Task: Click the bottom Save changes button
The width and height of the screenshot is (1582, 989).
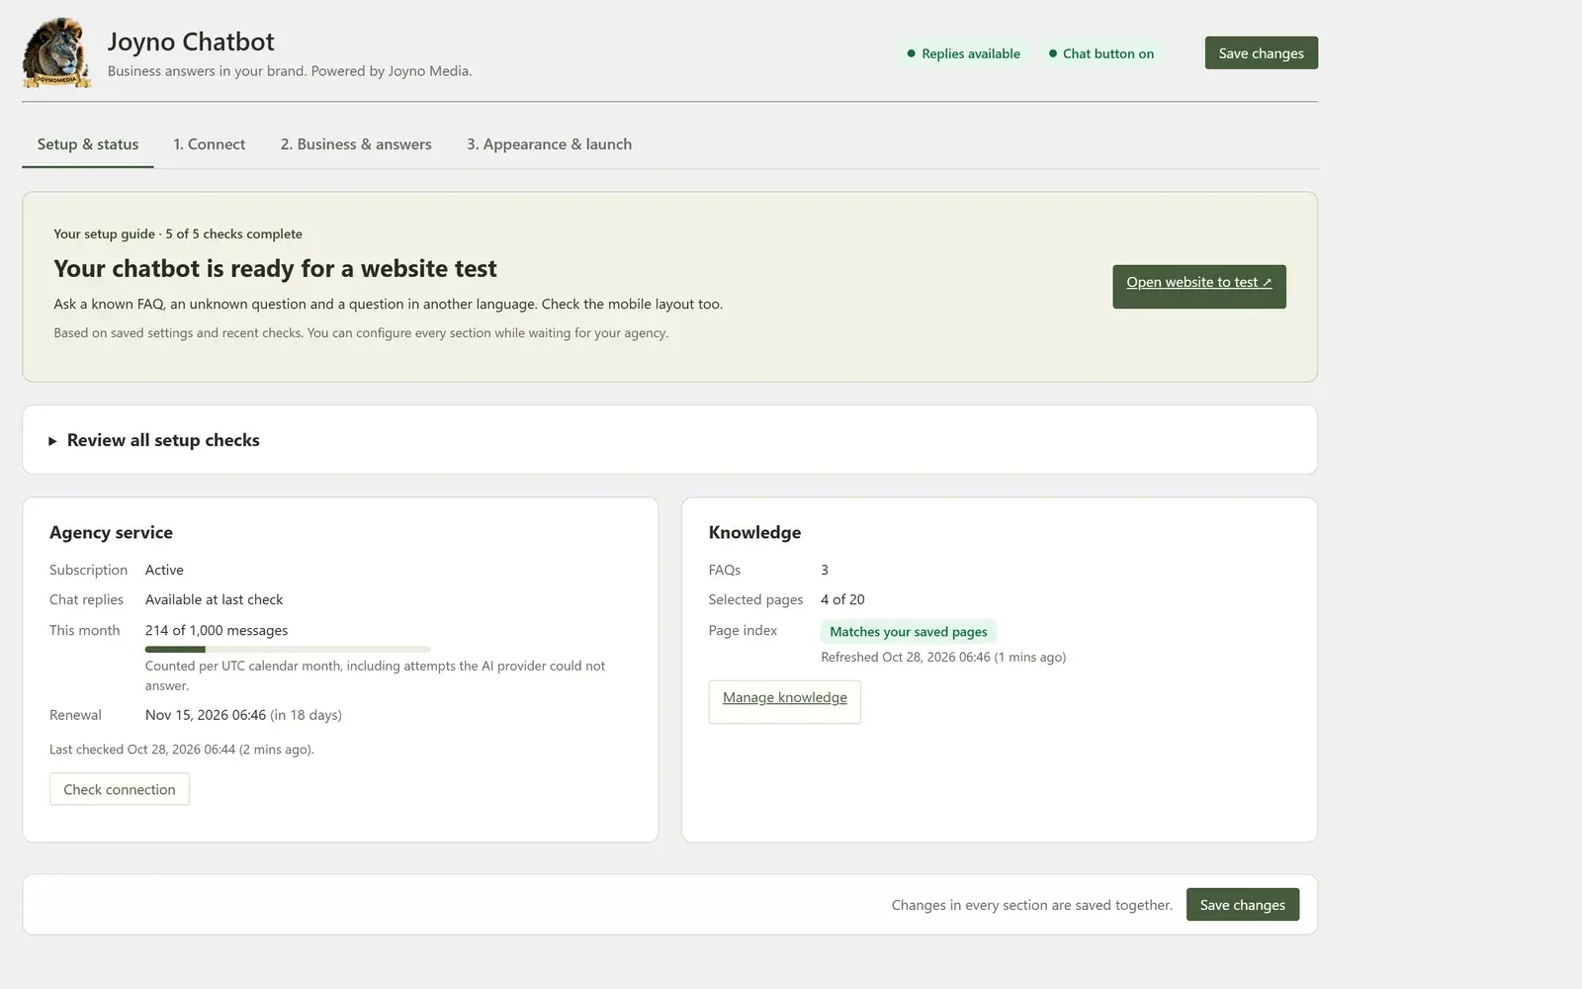Action: (1242, 905)
